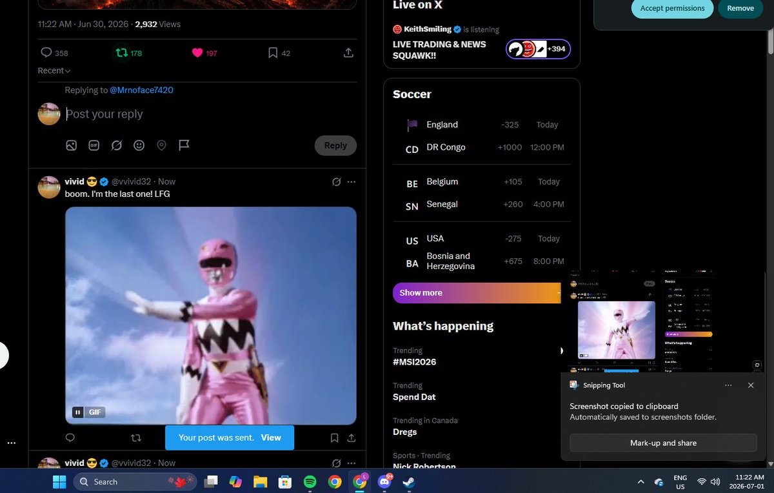Launch Copilot from the taskbar
This screenshot has width=774, height=493.
(x=235, y=482)
